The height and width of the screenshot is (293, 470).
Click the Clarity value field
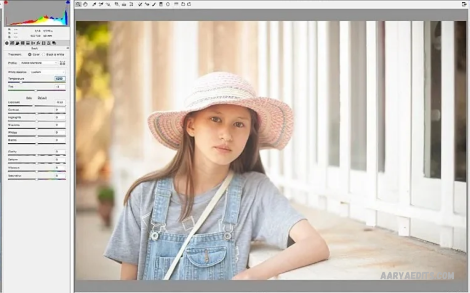coord(60,152)
